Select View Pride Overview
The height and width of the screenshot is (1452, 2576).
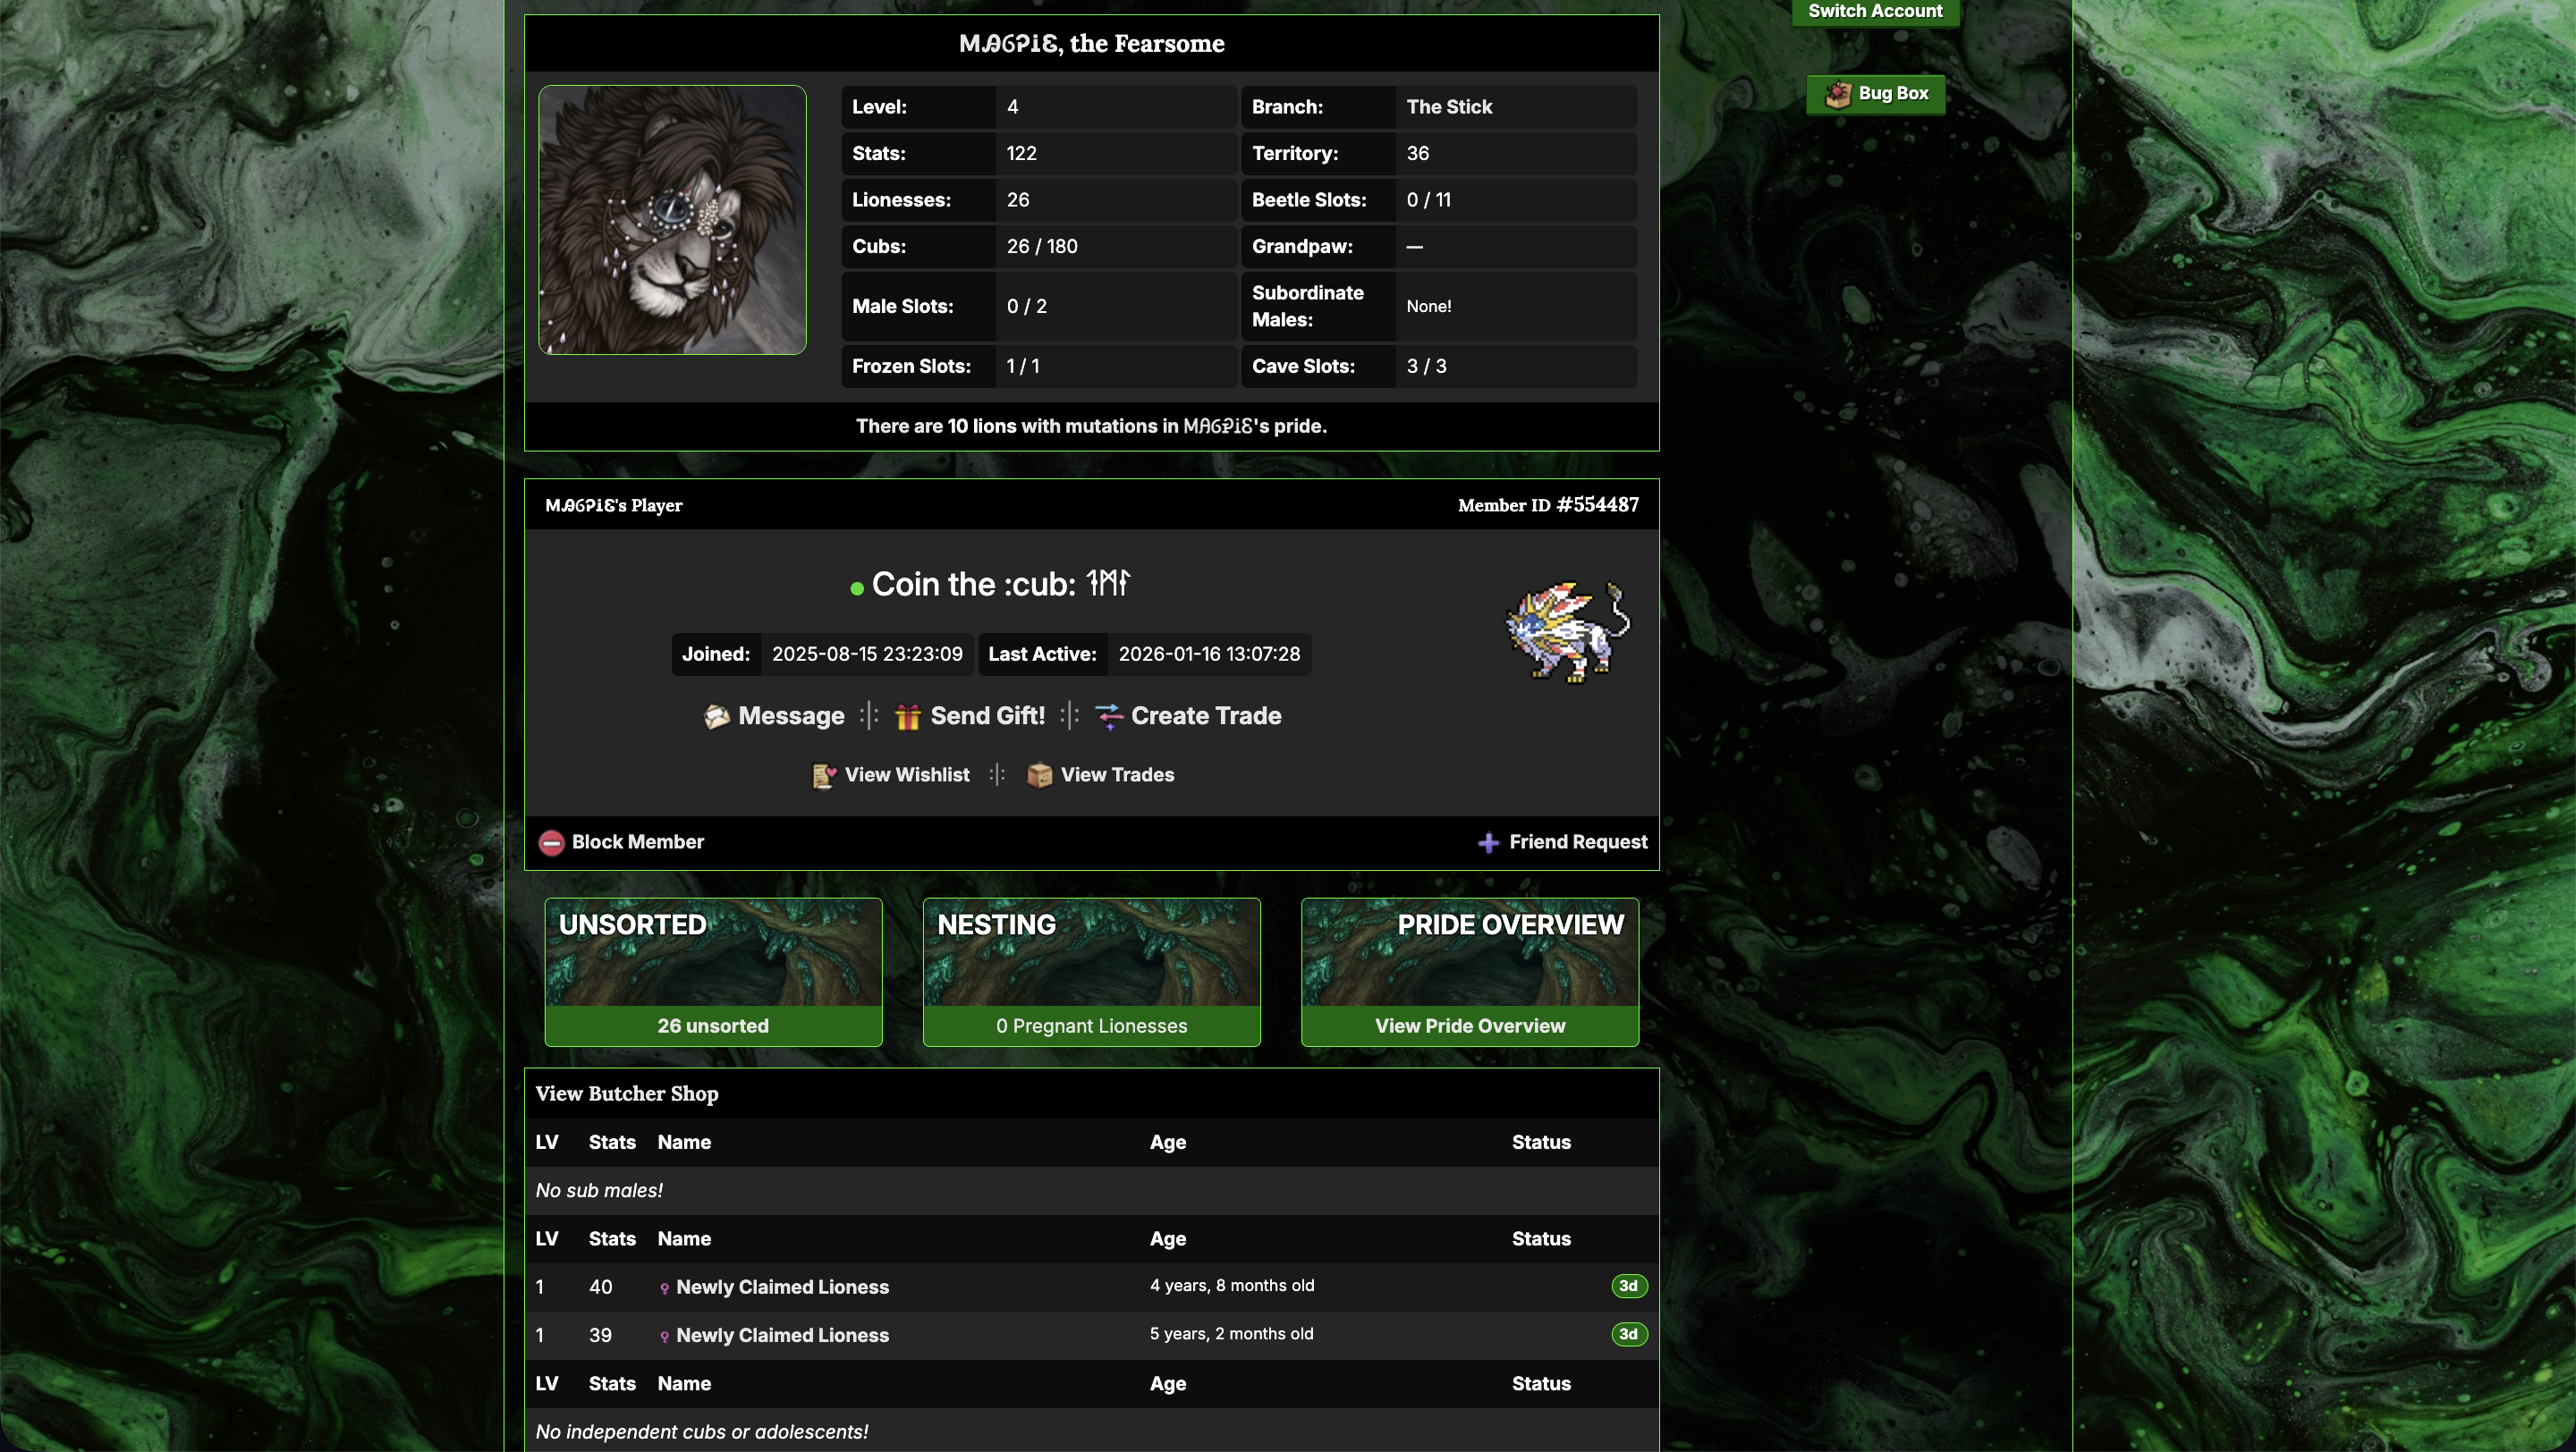click(1469, 1026)
